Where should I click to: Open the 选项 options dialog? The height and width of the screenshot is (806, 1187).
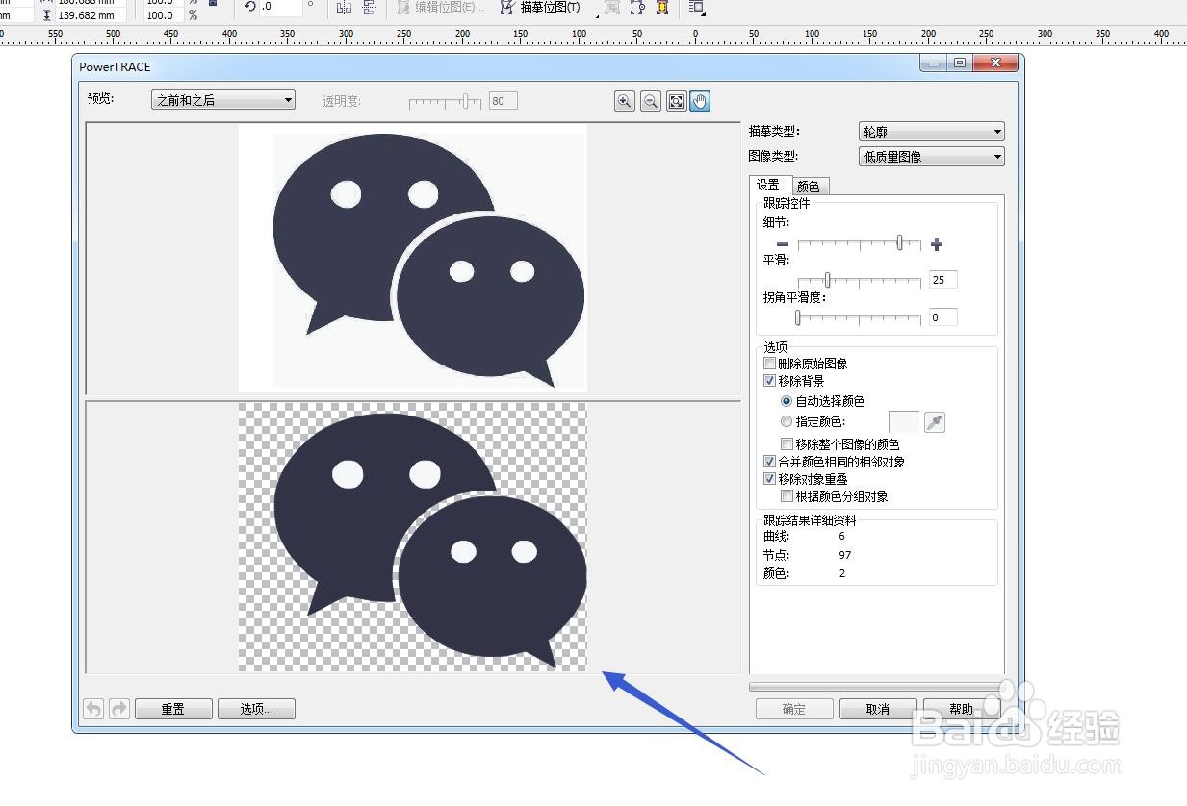pos(256,708)
